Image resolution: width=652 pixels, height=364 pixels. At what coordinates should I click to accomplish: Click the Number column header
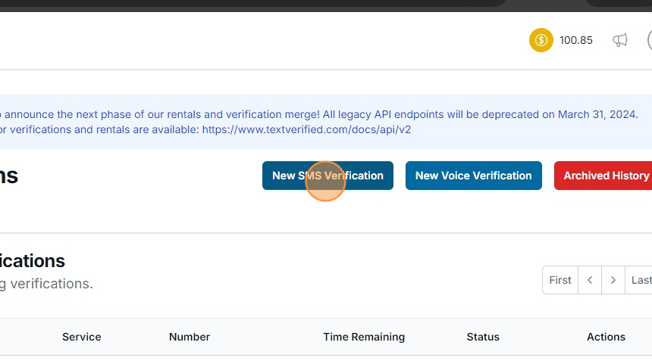point(190,337)
